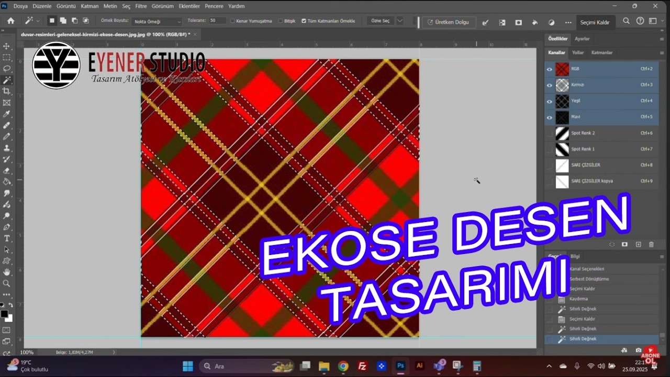Select the Frame tool
This screenshot has width=670, height=377.
7,103
